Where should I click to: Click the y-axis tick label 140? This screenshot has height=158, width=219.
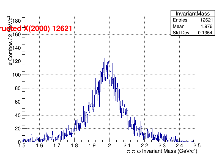(x=17, y=48)
